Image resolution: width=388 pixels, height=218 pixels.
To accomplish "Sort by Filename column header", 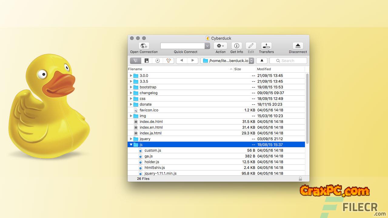I will click(x=179, y=69).
